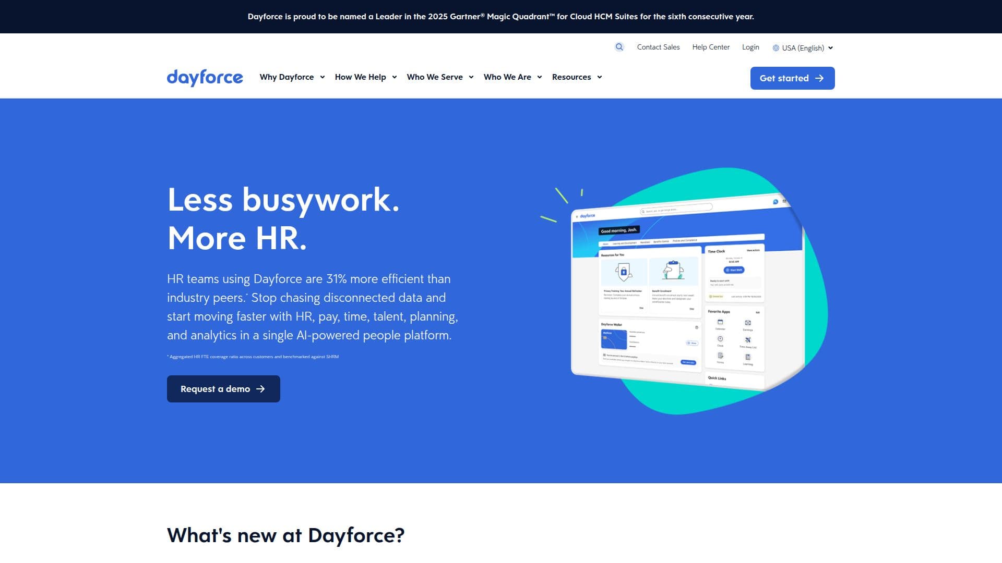This screenshot has height=563, width=1002.
Task: Expand the Resources chevron
Action: [x=600, y=77]
